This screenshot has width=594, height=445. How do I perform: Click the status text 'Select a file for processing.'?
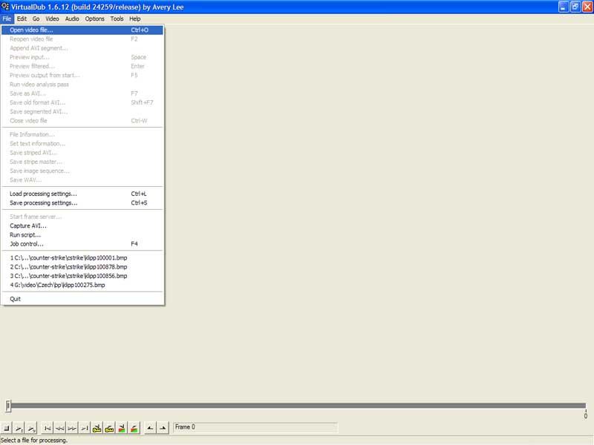pyautogui.click(x=34, y=441)
